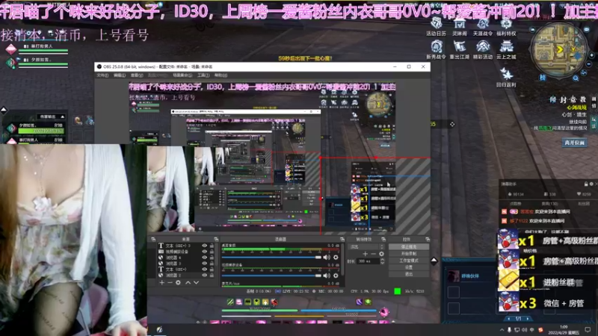This screenshot has width=598, height=336.
Task: Toggle visibility of 浏览器 2 source
Action: 204,275
